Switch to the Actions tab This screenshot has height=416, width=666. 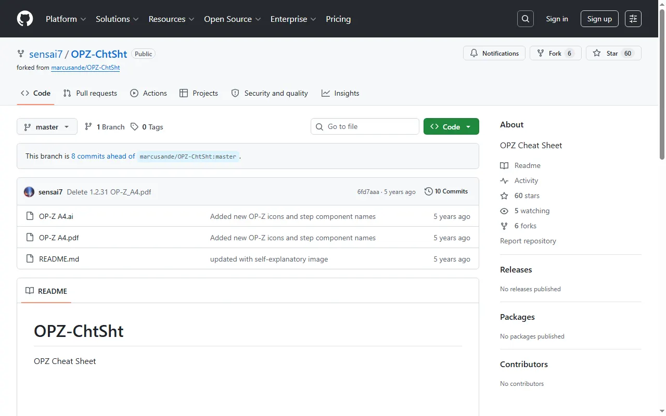[x=149, y=93]
